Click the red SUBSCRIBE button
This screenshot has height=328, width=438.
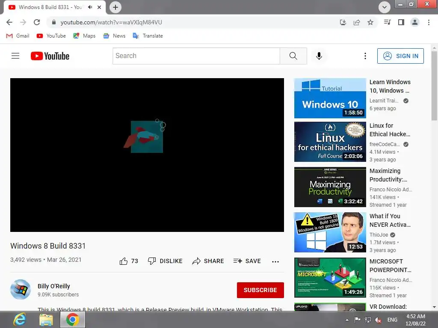(x=260, y=290)
